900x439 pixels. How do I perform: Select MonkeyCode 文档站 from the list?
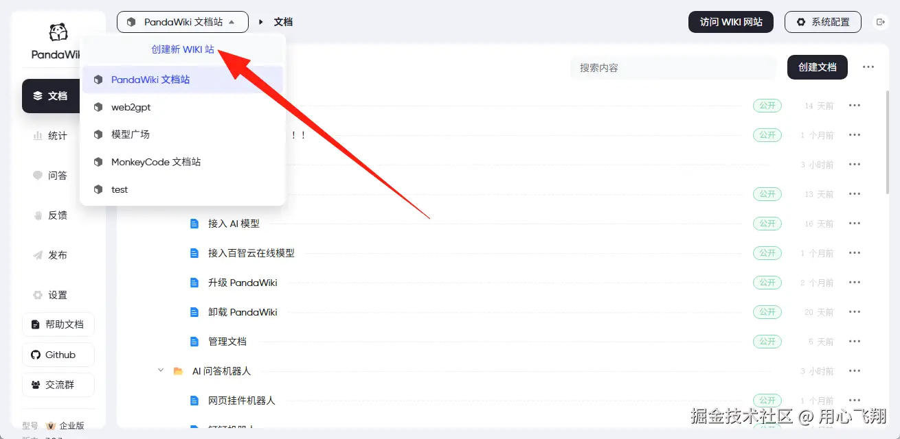click(183, 162)
